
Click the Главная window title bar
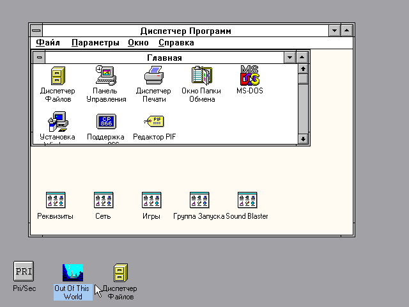[164, 58]
